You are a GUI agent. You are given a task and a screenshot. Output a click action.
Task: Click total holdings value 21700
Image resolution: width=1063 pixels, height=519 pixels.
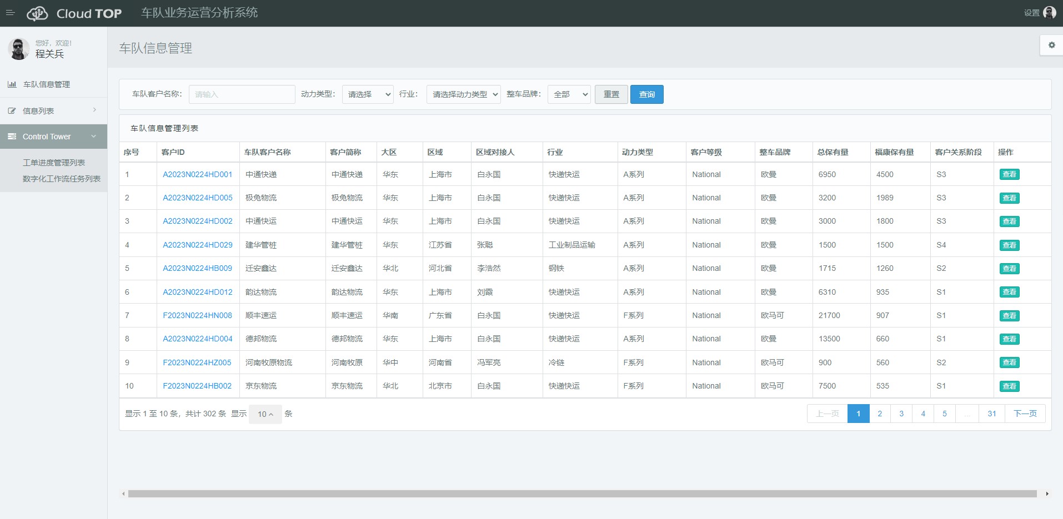829,315
